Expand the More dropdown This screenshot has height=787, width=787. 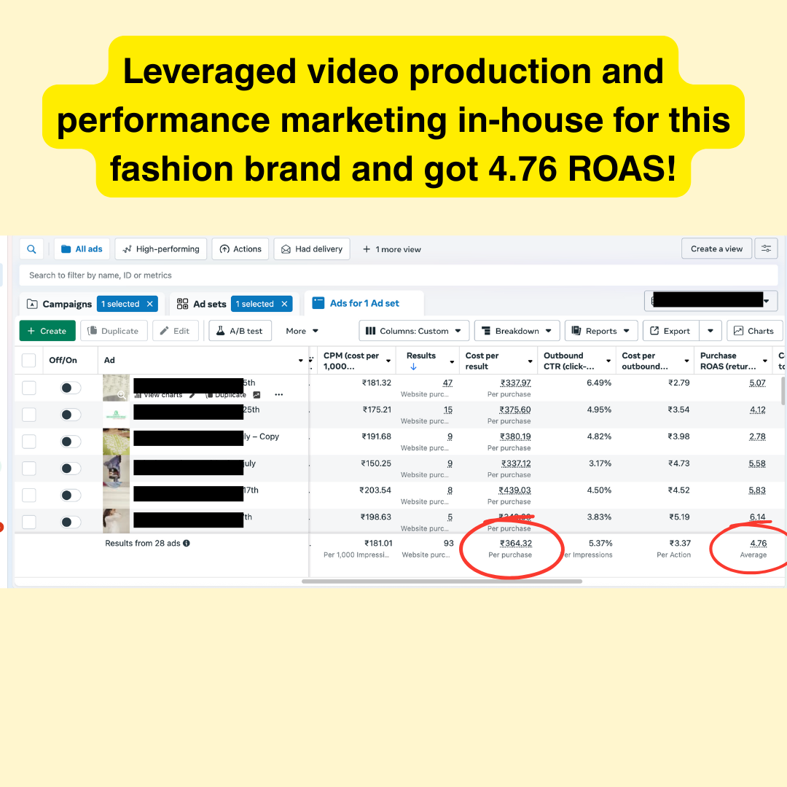302,331
